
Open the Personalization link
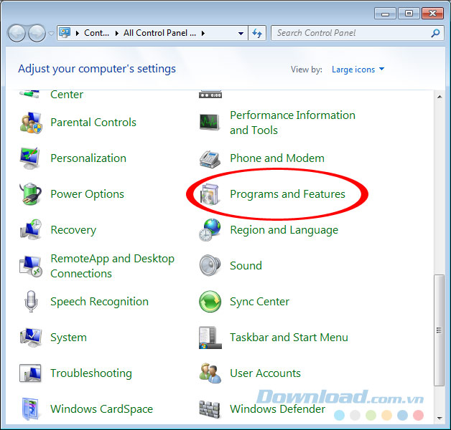(x=88, y=158)
